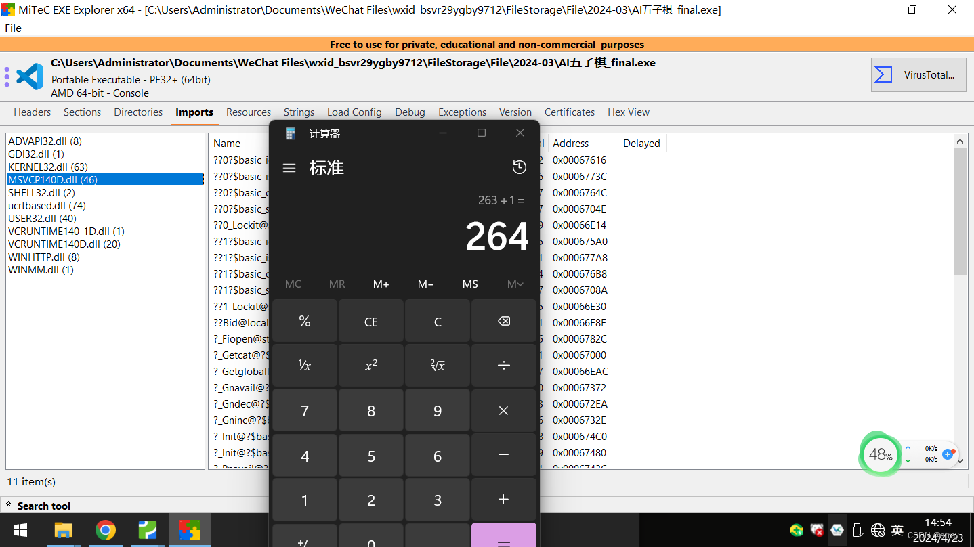Open File Explorer from the taskbar
This screenshot has width=974, height=547.
[x=63, y=529]
